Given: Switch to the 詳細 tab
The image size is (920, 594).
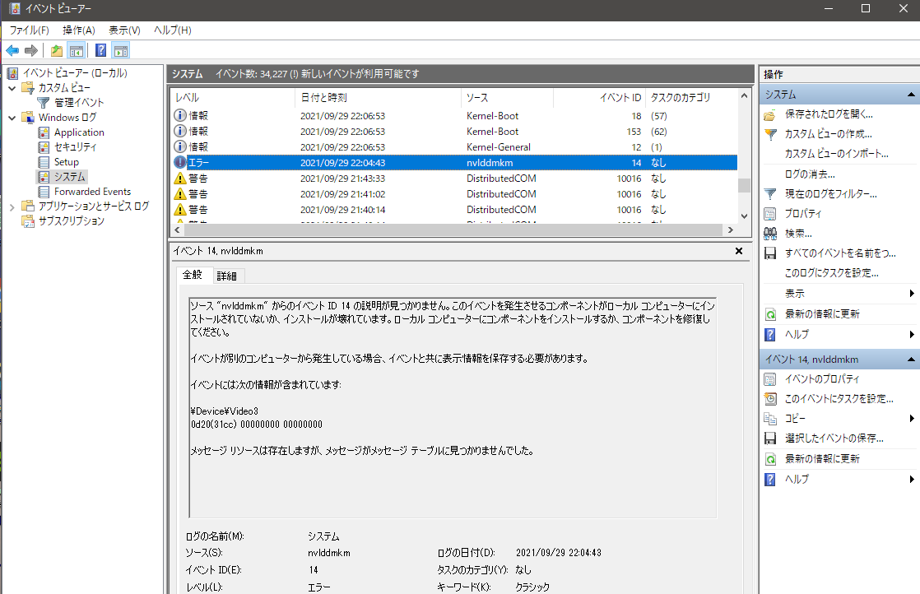Looking at the screenshot, I should tap(226, 276).
